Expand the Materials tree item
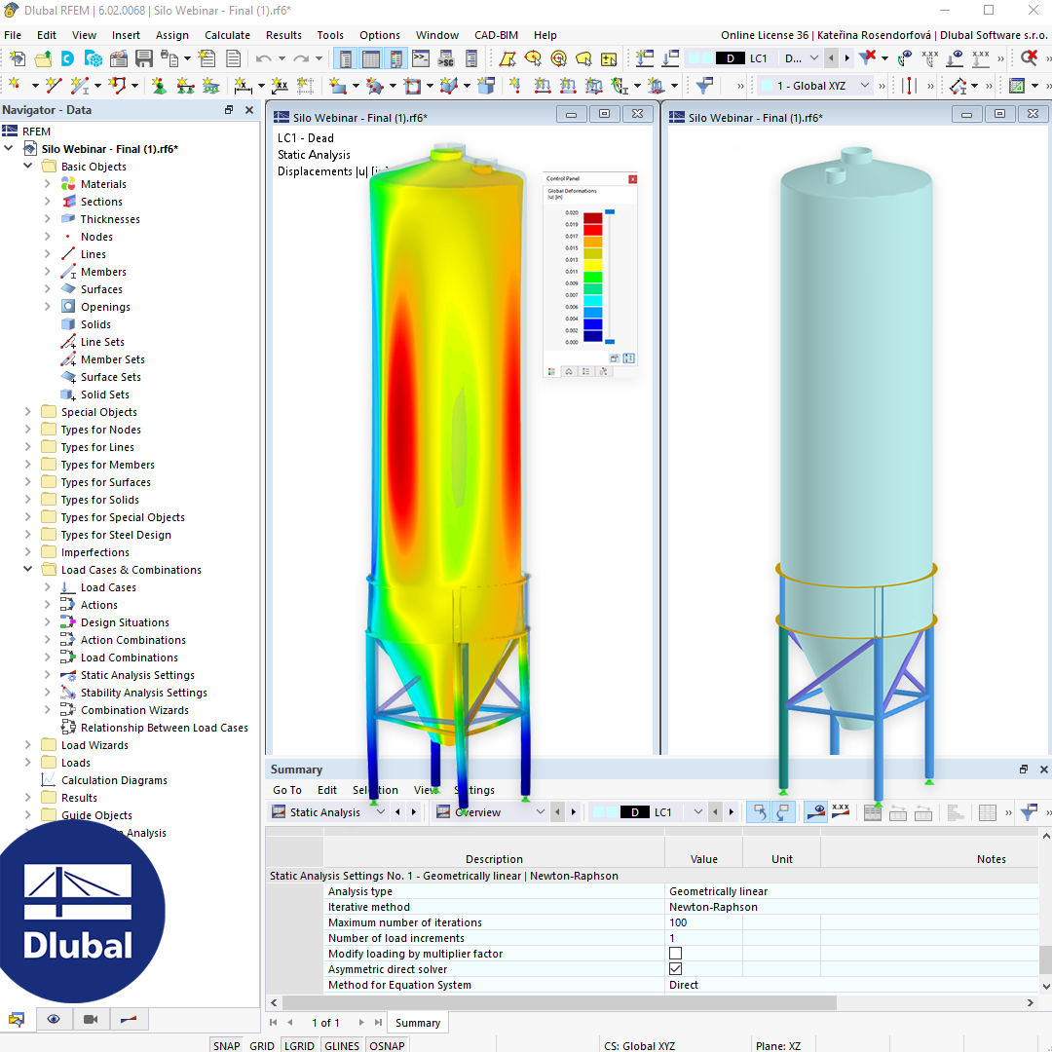This screenshot has height=1052, width=1052. click(x=47, y=183)
